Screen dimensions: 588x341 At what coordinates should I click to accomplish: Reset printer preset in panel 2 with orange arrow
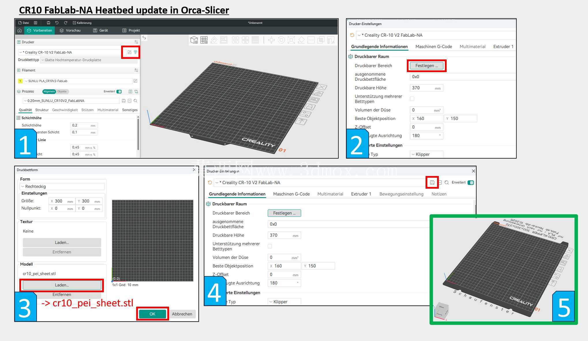(352, 35)
